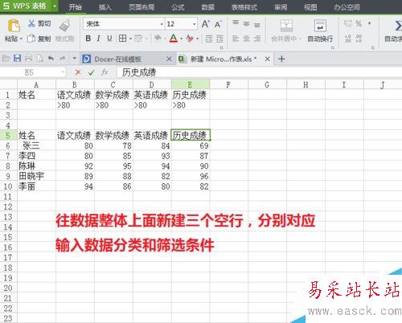Confirm cell entry with green check
Image resolution: width=402 pixels, height=323 pixels.
91,72
